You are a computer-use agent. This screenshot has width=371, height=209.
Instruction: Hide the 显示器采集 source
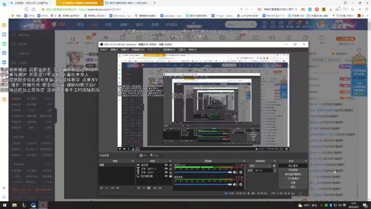166,176
